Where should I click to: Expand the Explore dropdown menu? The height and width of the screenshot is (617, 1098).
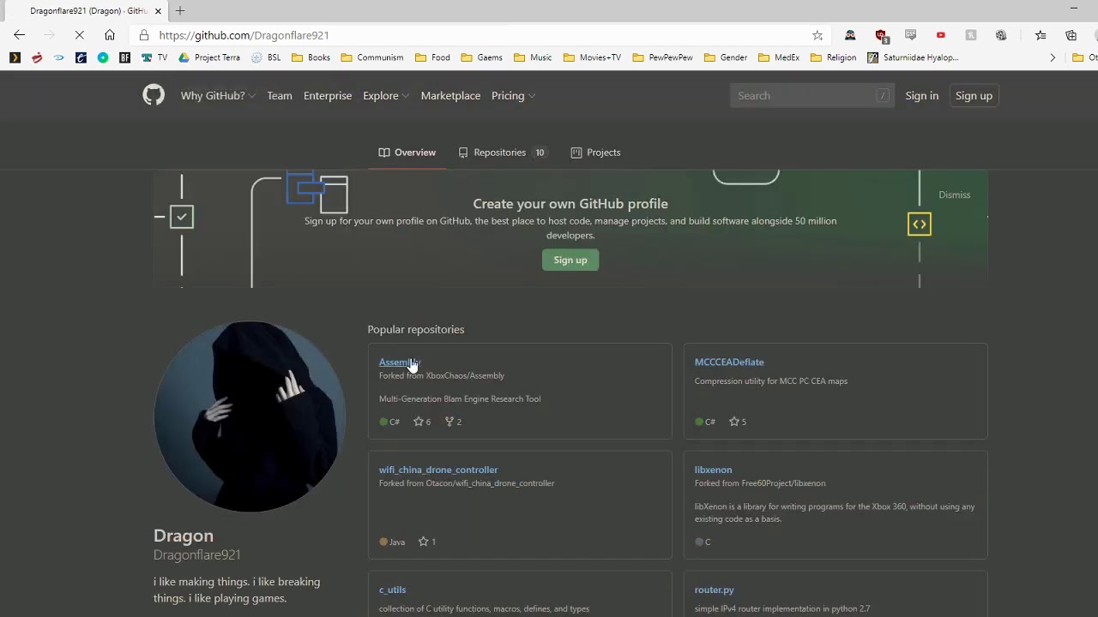[385, 95]
